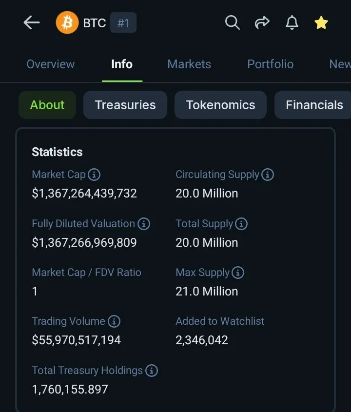Tap Total Supply info icon
Image resolution: width=351 pixels, height=412 pixels.
pyautogui.click(x=241, y=224)
